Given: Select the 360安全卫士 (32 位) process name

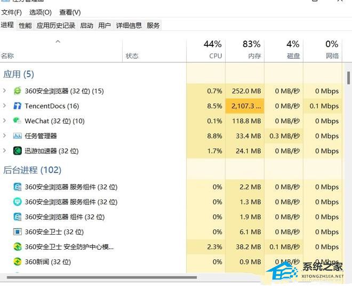Looking at the screenshot, I should [54, 232].
